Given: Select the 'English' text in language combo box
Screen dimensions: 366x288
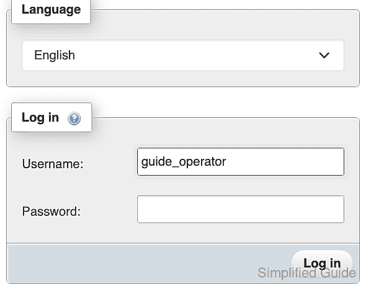Looking at the screenshot, I should point(55,55).
